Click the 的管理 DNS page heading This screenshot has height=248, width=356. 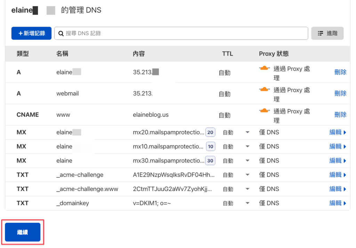[81, 10]
